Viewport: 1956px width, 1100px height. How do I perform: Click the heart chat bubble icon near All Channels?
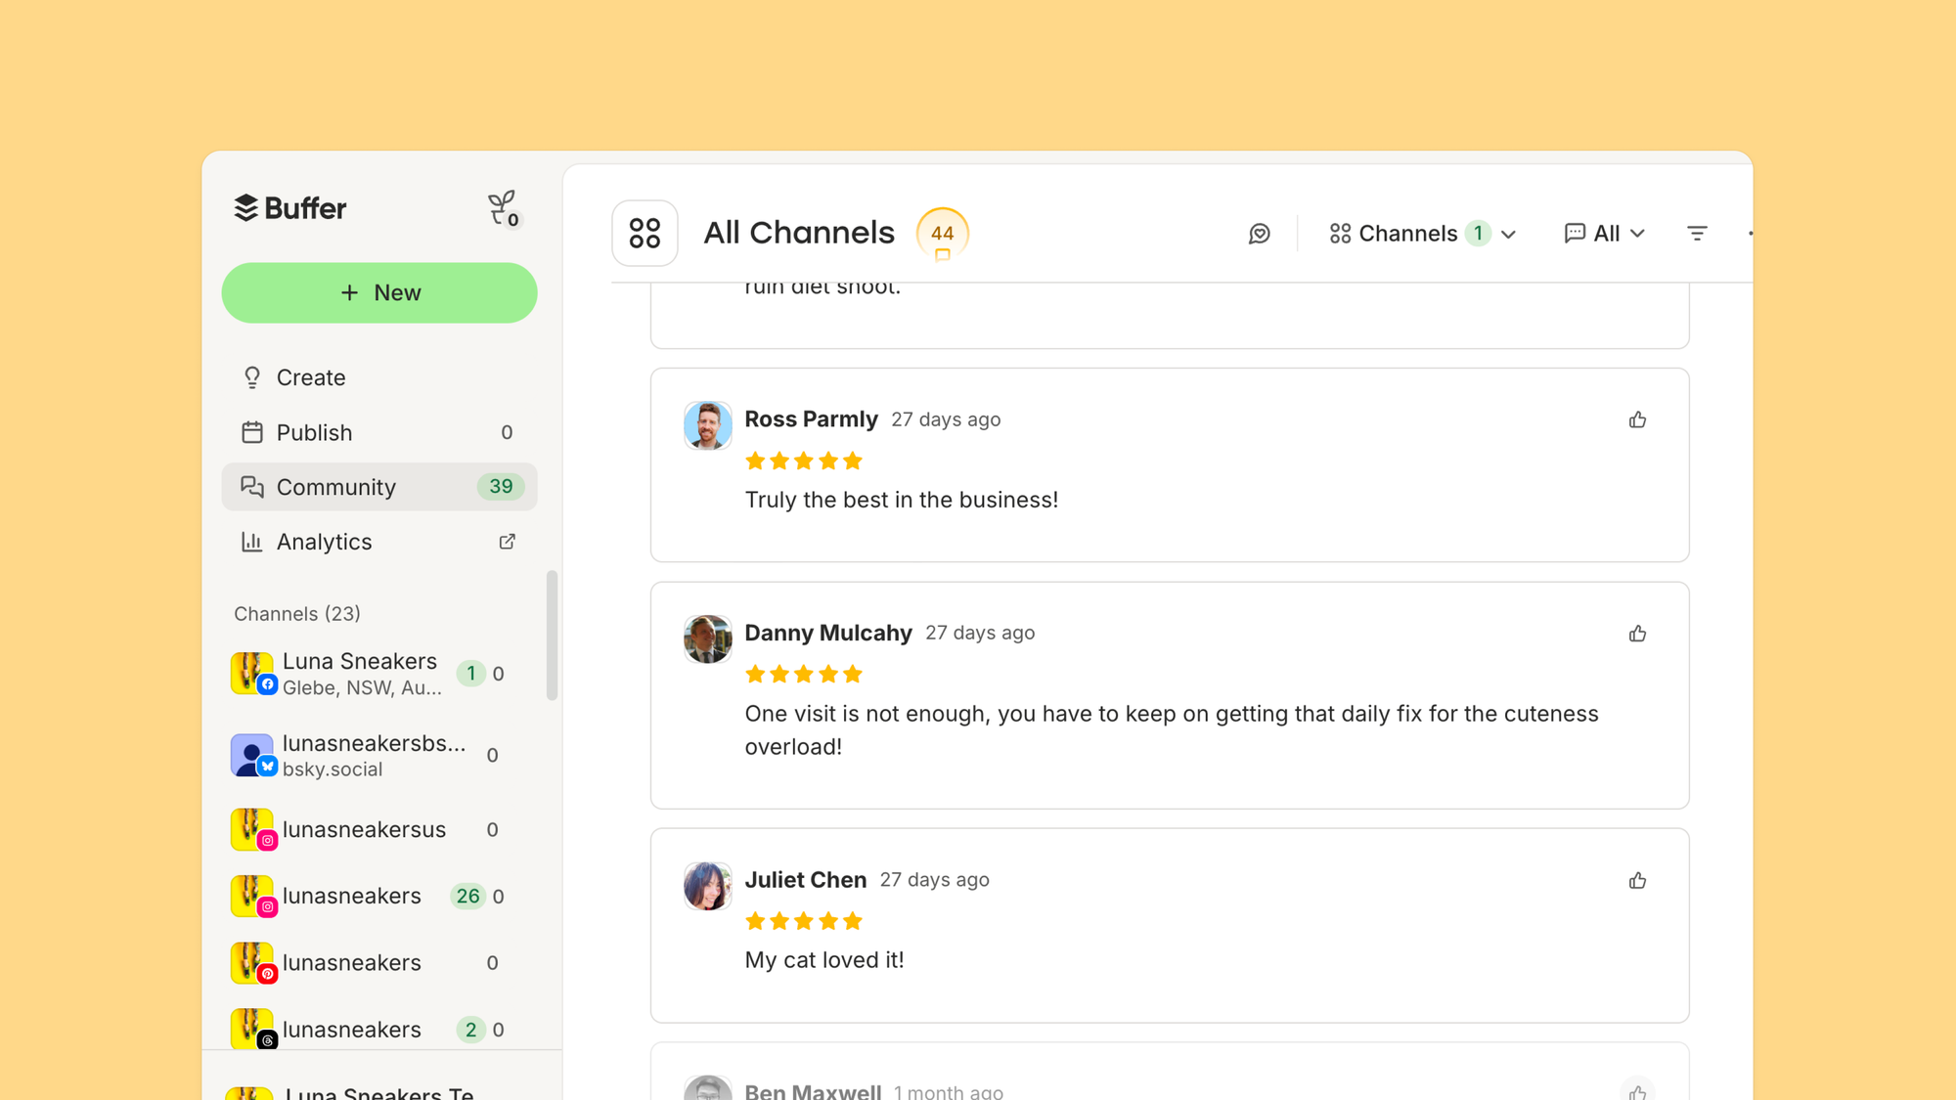(1260, 233)
